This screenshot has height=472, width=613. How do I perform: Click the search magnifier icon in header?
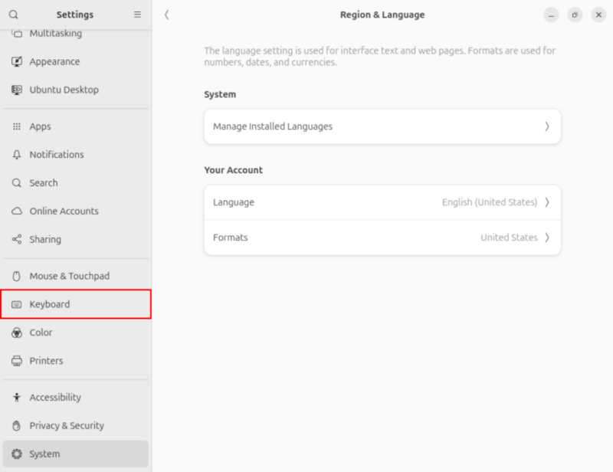(x=14, y=15)
